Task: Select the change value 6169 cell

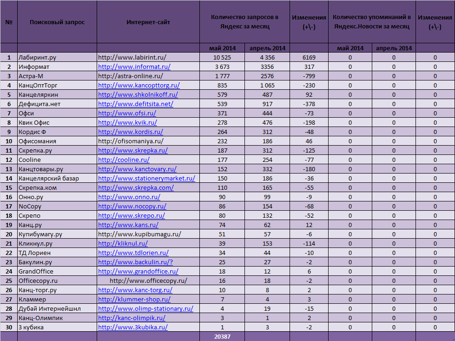Action: [309, 57]
